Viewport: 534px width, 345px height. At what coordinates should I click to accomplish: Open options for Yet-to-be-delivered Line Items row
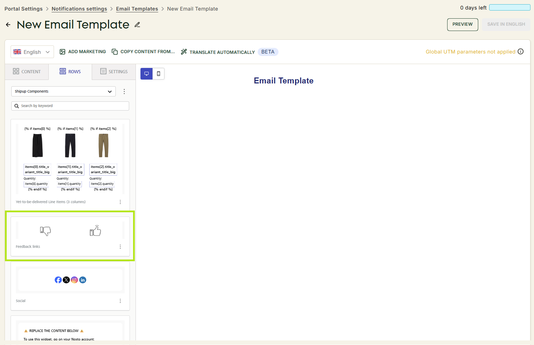point(120,202)
